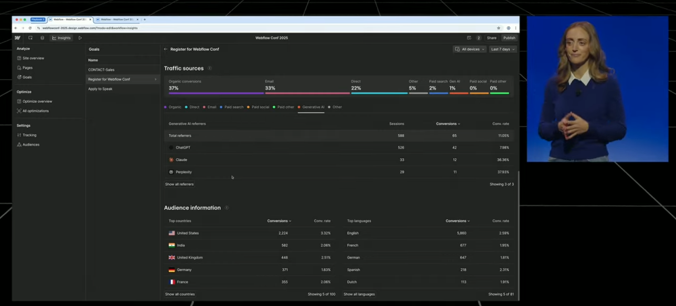The image size is (676, 306).
Task: Click the Share button
Action: click(x=491, y=38)
